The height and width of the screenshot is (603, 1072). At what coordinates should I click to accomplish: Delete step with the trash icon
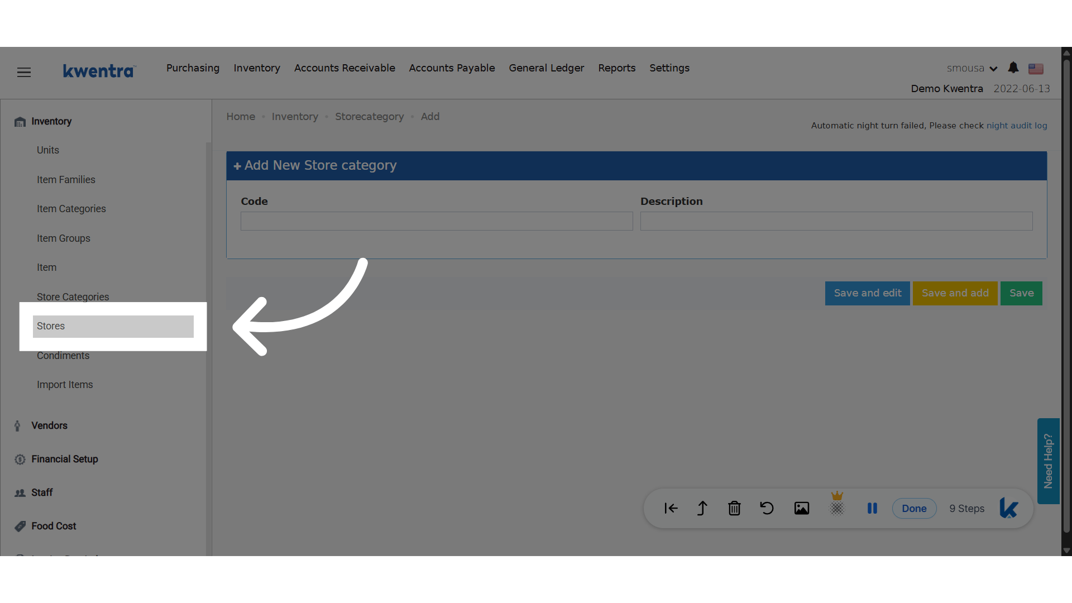click(x=734, y=509)
